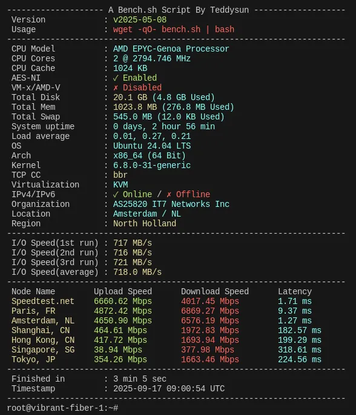
Task: Click the Ubuntu 24.04 LTS OS value
Action: click(x=152, y=146)
